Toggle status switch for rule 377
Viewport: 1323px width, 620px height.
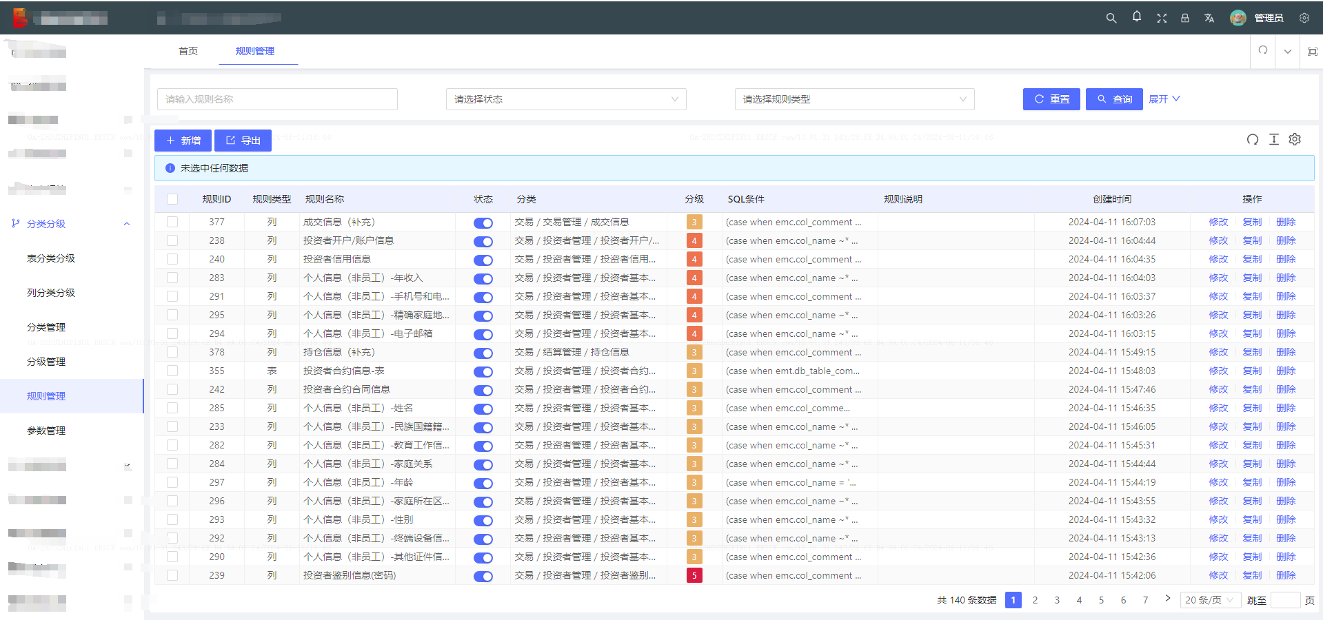pos(483,223)
